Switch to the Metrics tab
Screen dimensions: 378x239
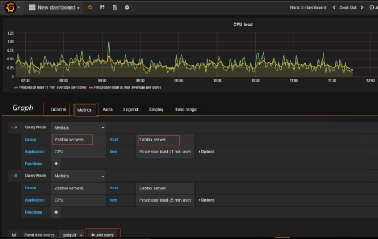point(84,110)
